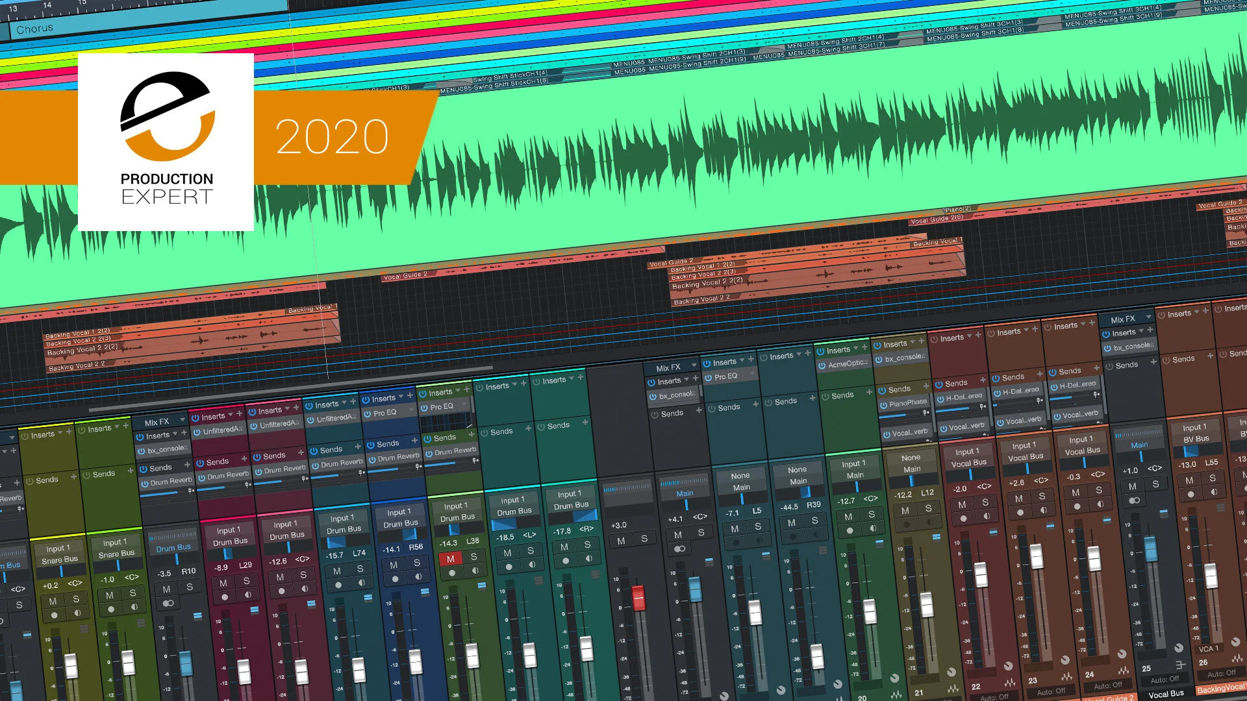This screenshot has width=1247, height=701.
Task: Select BackingVocal channel name label
Action: point(1221,688)
